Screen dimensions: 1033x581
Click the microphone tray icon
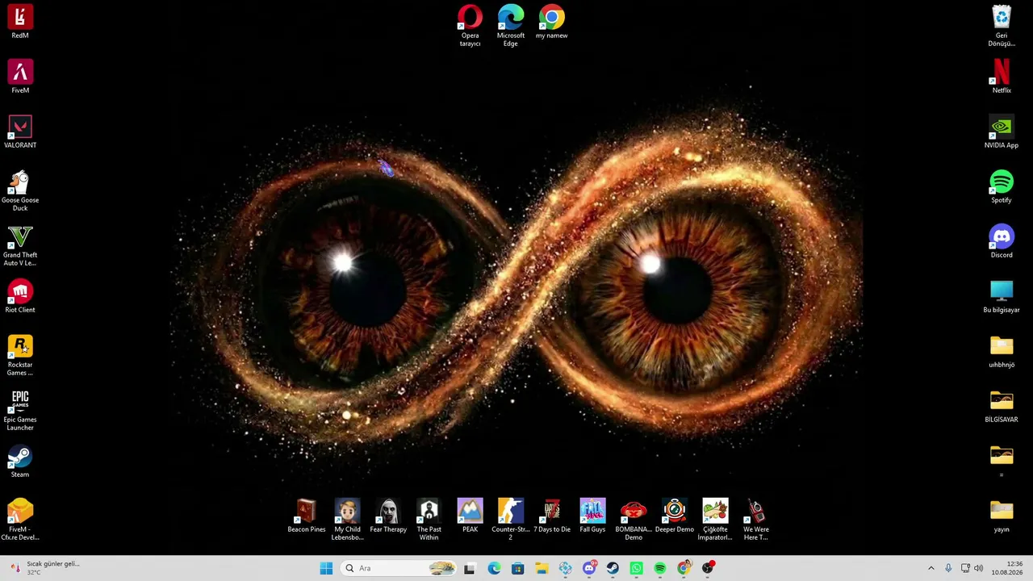tap(948, 568)
